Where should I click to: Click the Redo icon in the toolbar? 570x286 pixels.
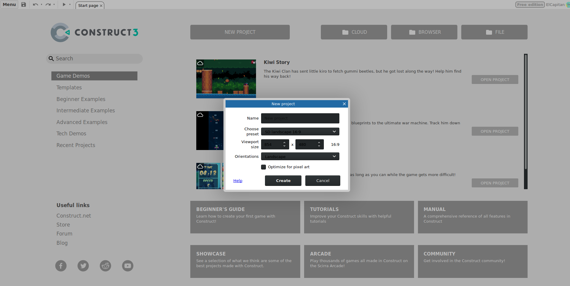(x=48, y=4)
